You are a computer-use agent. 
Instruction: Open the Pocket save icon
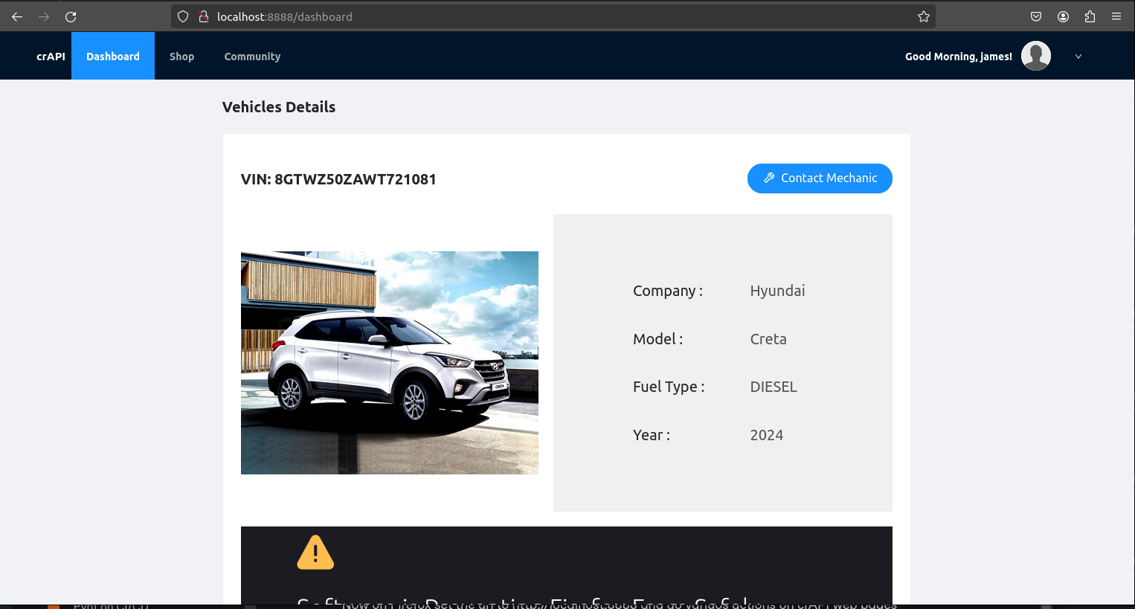[1036, 16]
